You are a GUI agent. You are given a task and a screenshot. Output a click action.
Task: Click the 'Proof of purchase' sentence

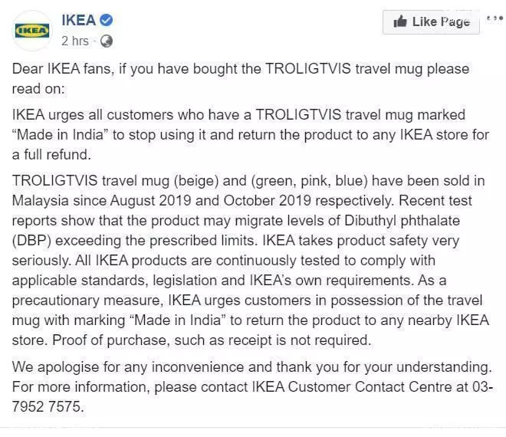[212, 340]
